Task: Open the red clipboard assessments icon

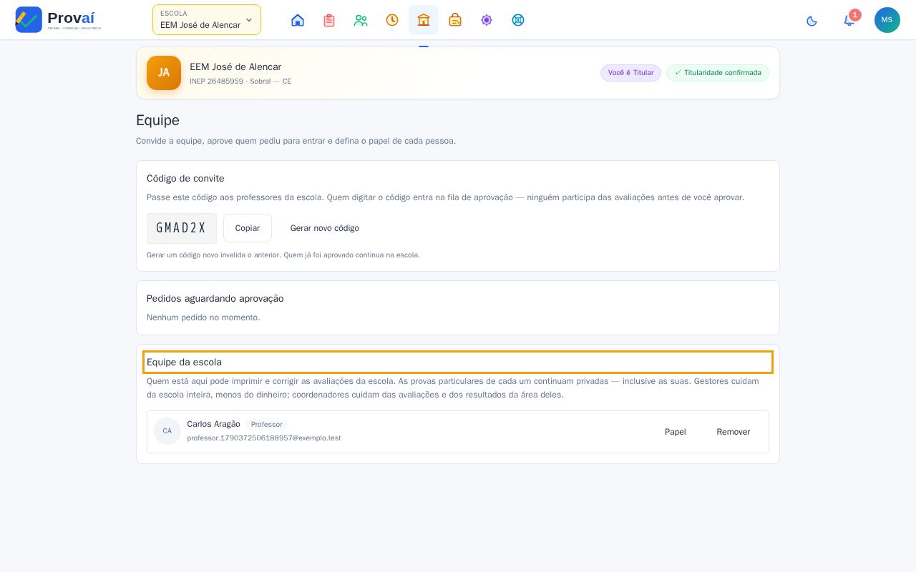Action: (329, 20)
